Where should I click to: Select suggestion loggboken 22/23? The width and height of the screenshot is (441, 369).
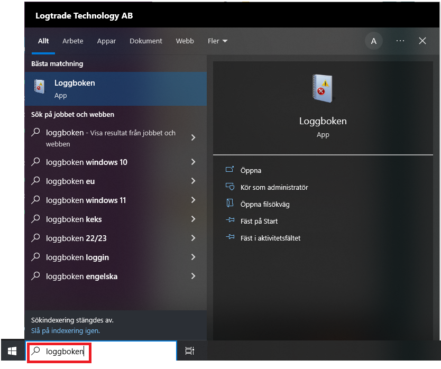(x=76, y=238)
